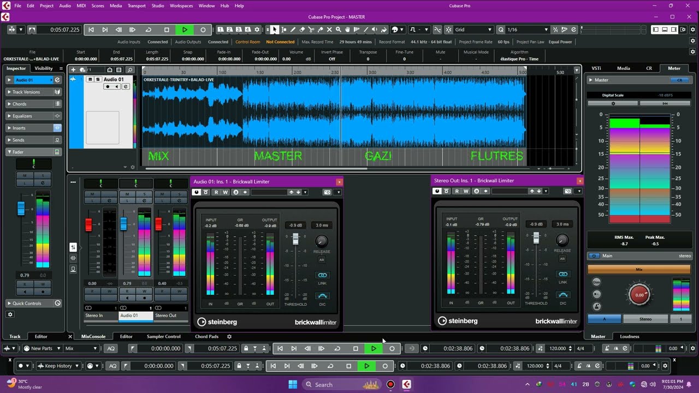Switch A/B setting on Audio 01 limiter
Image resolution: width=699 pixels, height=393 pixels.
click(x=235, y=192)
